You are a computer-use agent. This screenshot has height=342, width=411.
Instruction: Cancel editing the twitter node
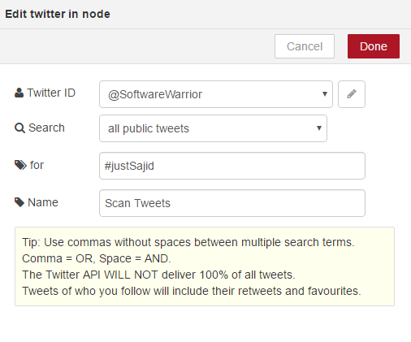pyautogui.click(x=305, y=46)
